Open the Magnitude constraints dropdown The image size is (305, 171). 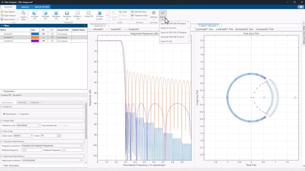(52, 161)
